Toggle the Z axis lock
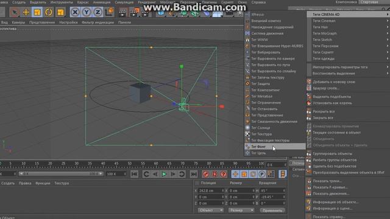 point(97,12)
